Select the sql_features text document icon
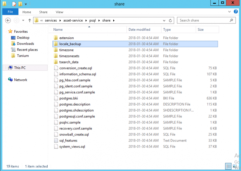241x171 pixels. (x=56, y=140)
